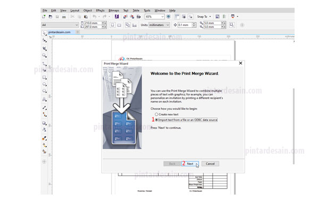Viewport: 335px width, 202px height.
Task: Expand the redo history arrow
Action: point(109,16)
